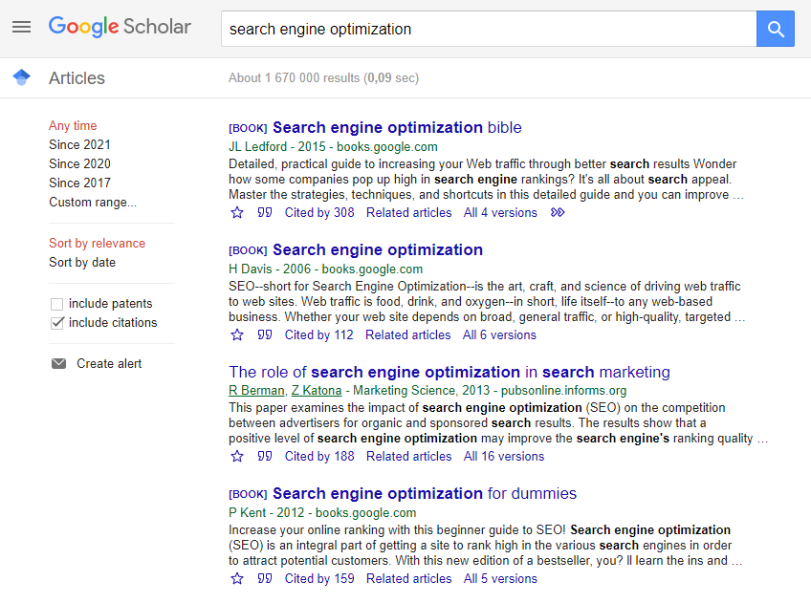811x603 pixels.
Task: Enable the include patents checkbox
Action: coord(57,304)
